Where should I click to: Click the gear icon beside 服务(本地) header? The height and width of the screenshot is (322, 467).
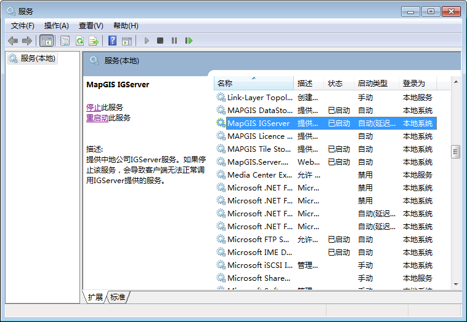94,61
